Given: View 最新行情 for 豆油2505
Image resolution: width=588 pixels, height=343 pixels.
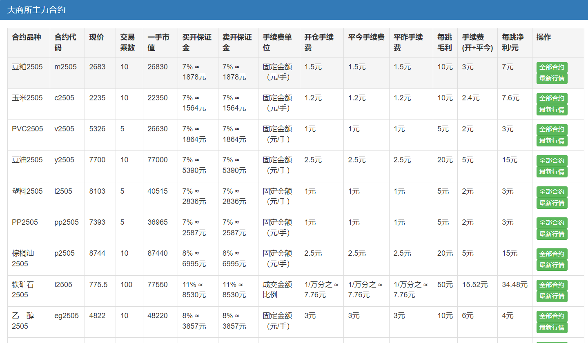Looking at the screenshot, I should (552, 172).
